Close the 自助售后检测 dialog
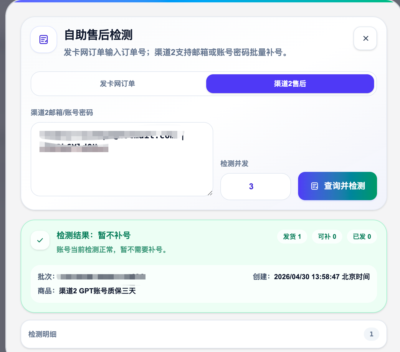The image size is (400, 352). [x=365, y=38]
